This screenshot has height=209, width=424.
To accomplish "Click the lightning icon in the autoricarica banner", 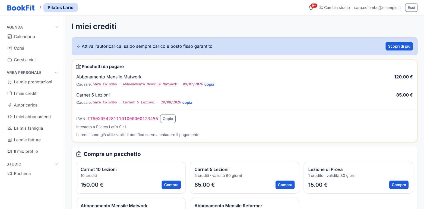I will [x=78, y=46].
